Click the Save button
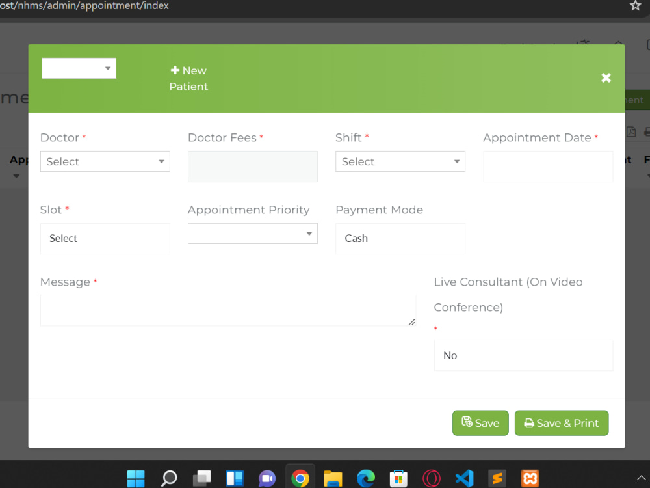 (x=480, y=423)
